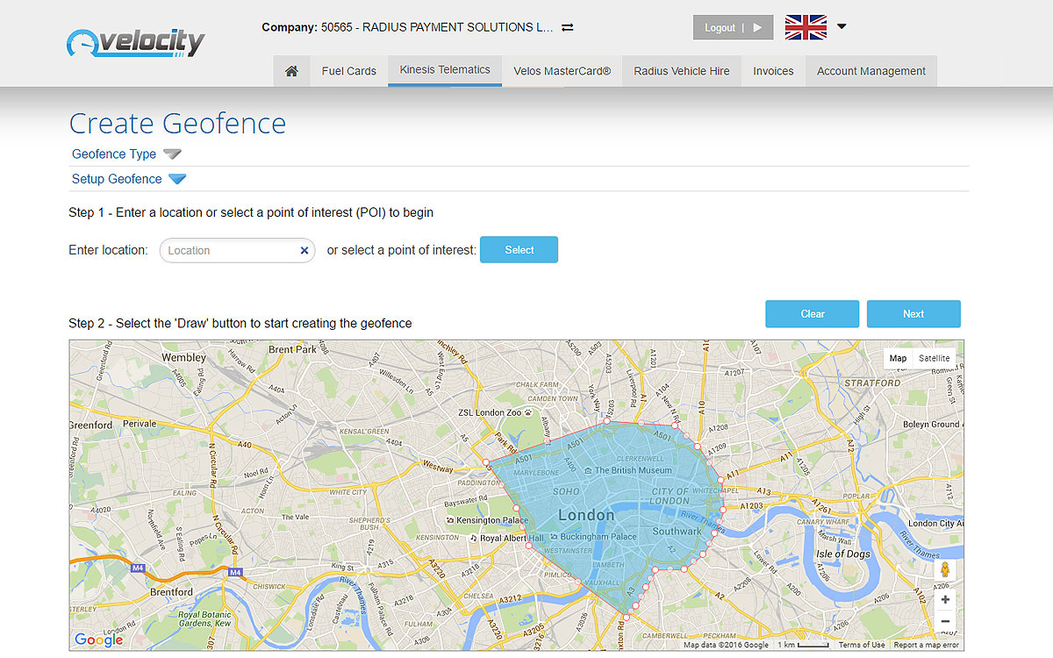
Task: Click the ZSL London Zoo marker
Action: (530, 411)
